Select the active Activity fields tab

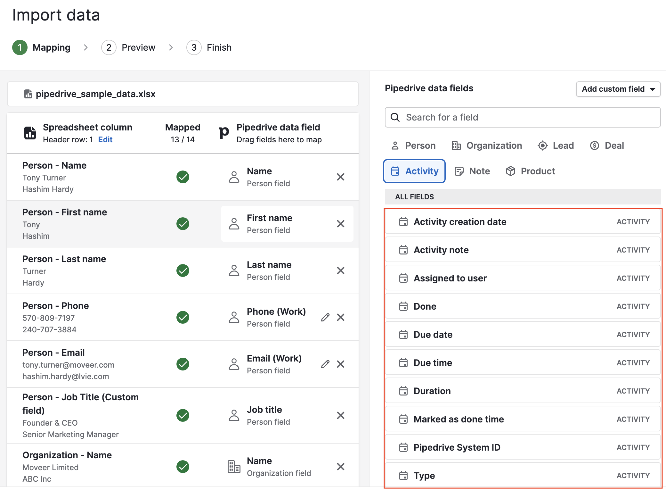(x=414, y=171)
